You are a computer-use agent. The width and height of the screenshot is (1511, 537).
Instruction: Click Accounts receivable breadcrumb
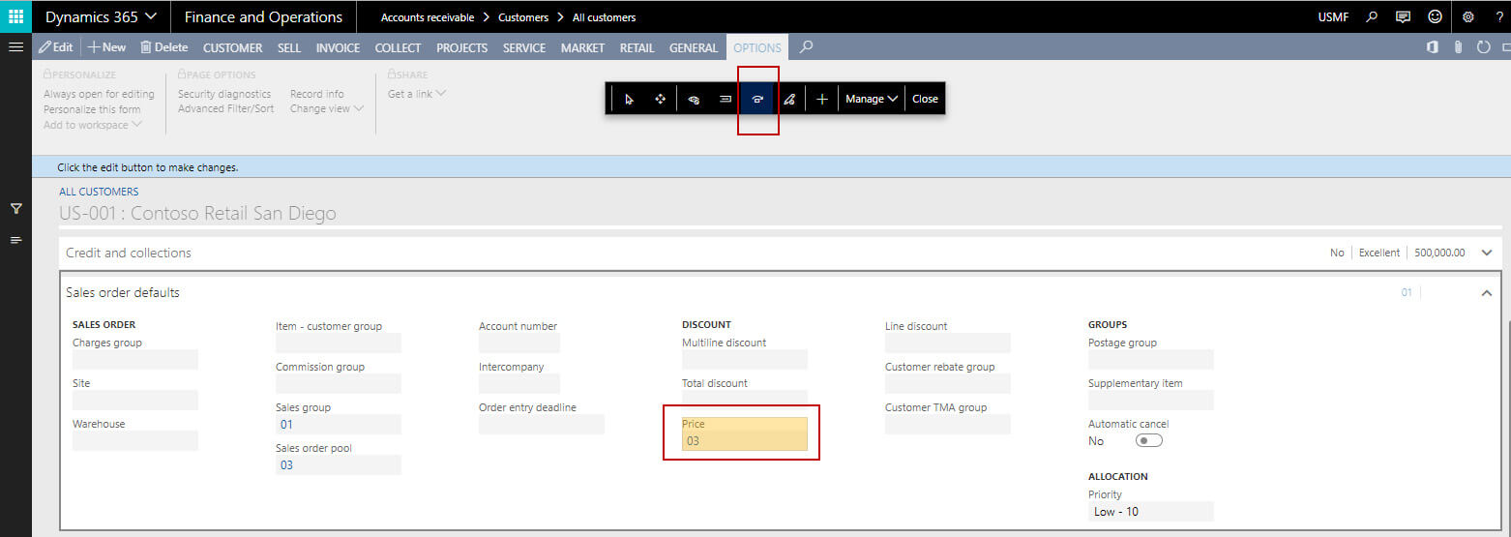(x=427, y=17)
